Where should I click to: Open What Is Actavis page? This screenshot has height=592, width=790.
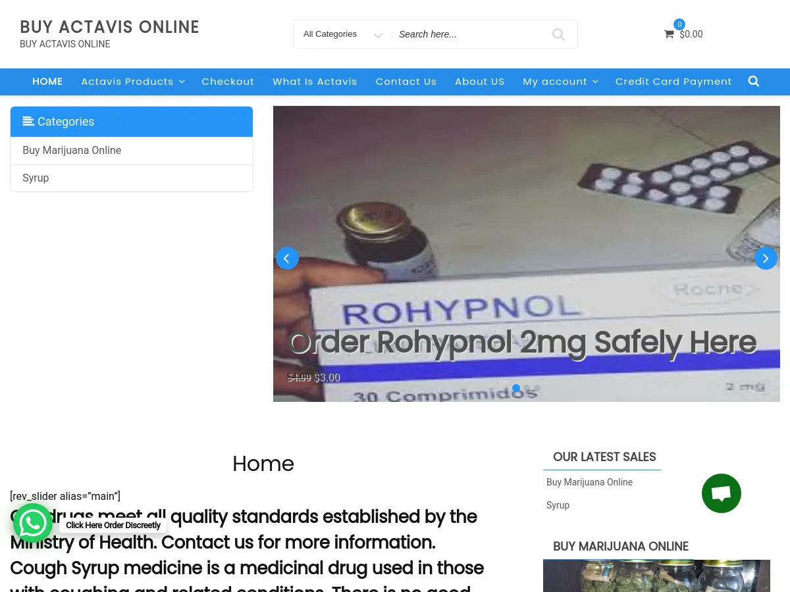[x=315, y=82]
